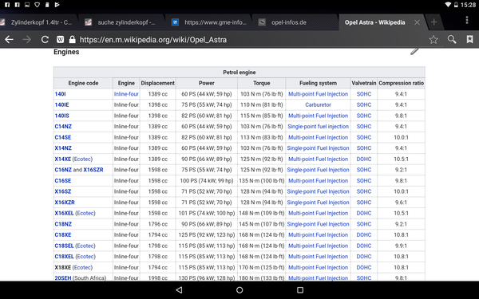Select the Compression ratio column header
Viewport: 479px width, 299px height.
[x=401, y=83]
